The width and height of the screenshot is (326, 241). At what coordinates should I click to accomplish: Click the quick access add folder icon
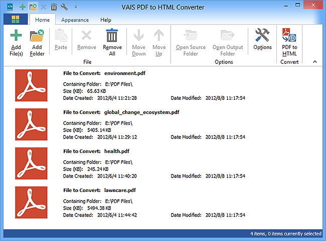click(33, 7)
